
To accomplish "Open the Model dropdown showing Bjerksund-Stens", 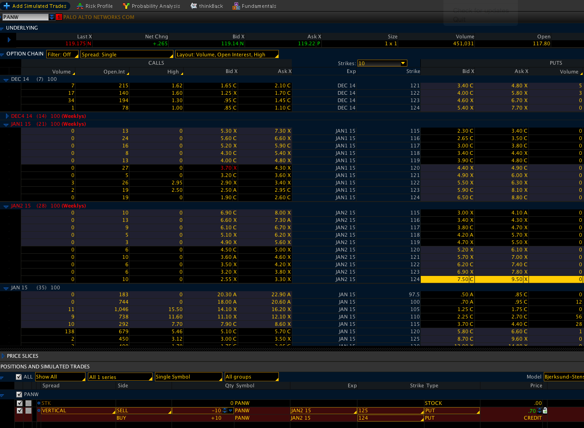I will (x=564, y=377).
